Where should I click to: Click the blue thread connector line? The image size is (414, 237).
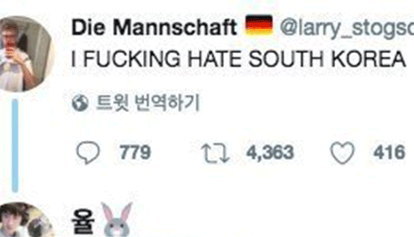pos(15,146)
